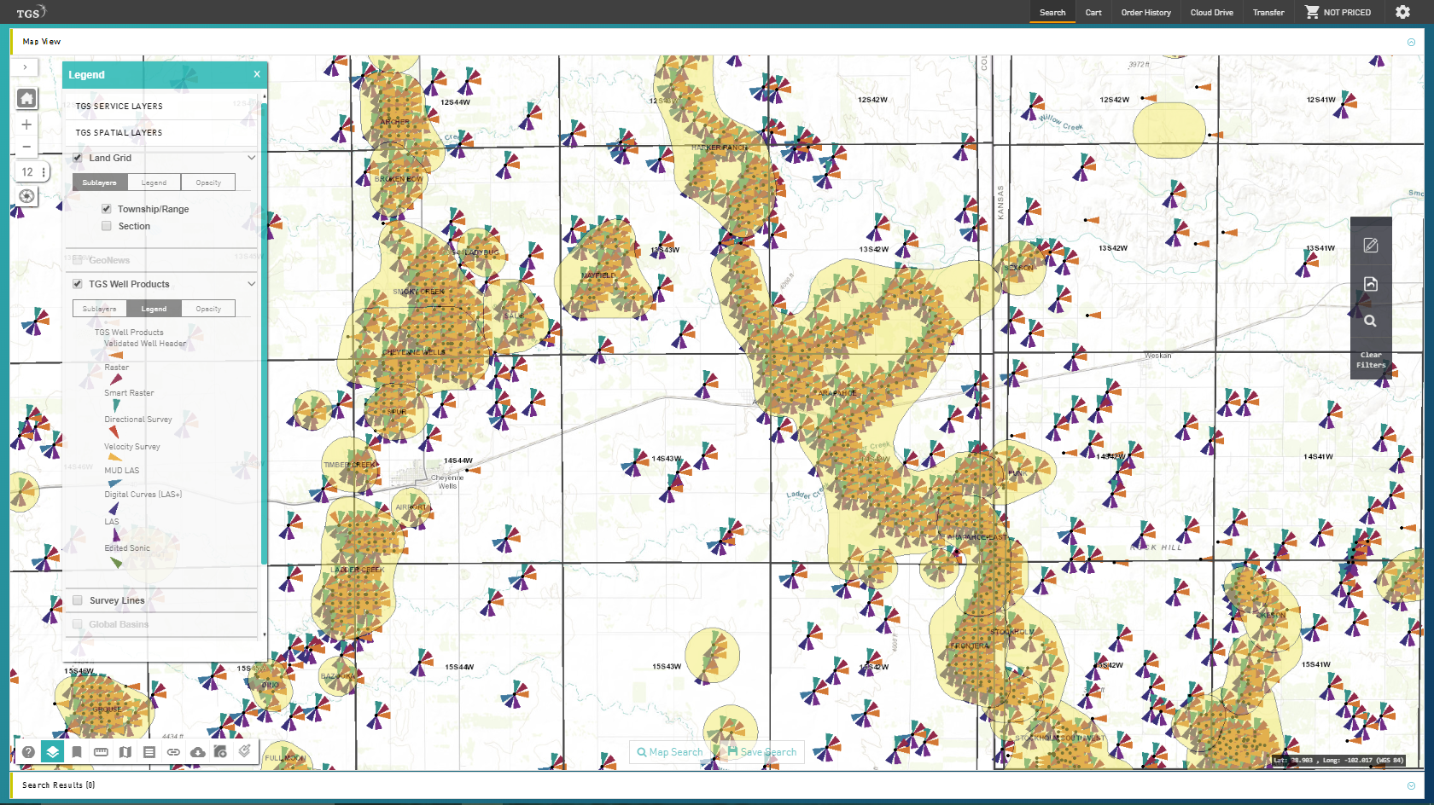Open the folded map basemap tool
The image size is (1434, 805).
point(125,752)
